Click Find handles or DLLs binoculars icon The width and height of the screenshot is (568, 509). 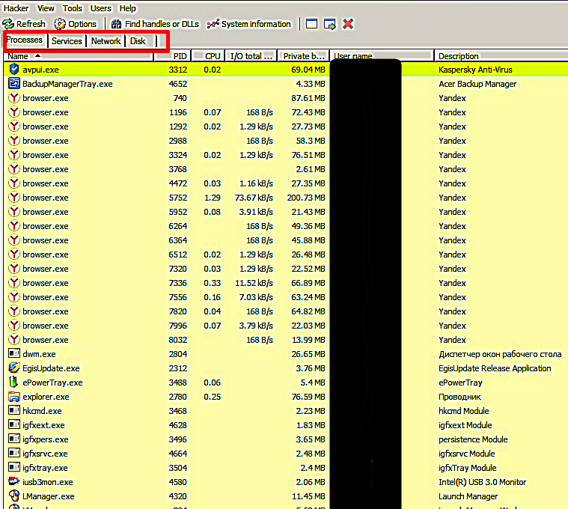[x=116, y=24]
